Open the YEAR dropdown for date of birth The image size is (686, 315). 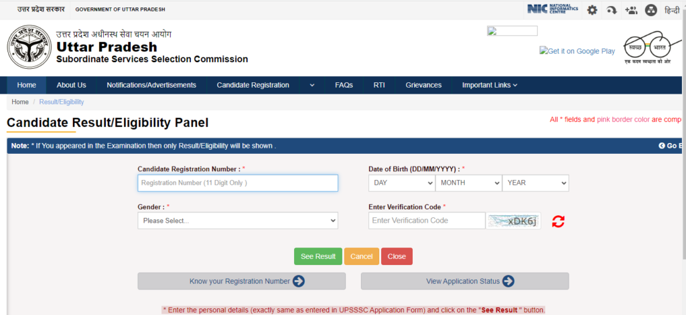point(535,183)
